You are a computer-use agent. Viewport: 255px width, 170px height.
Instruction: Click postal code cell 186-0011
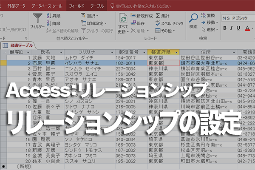(x=131, y=79)
